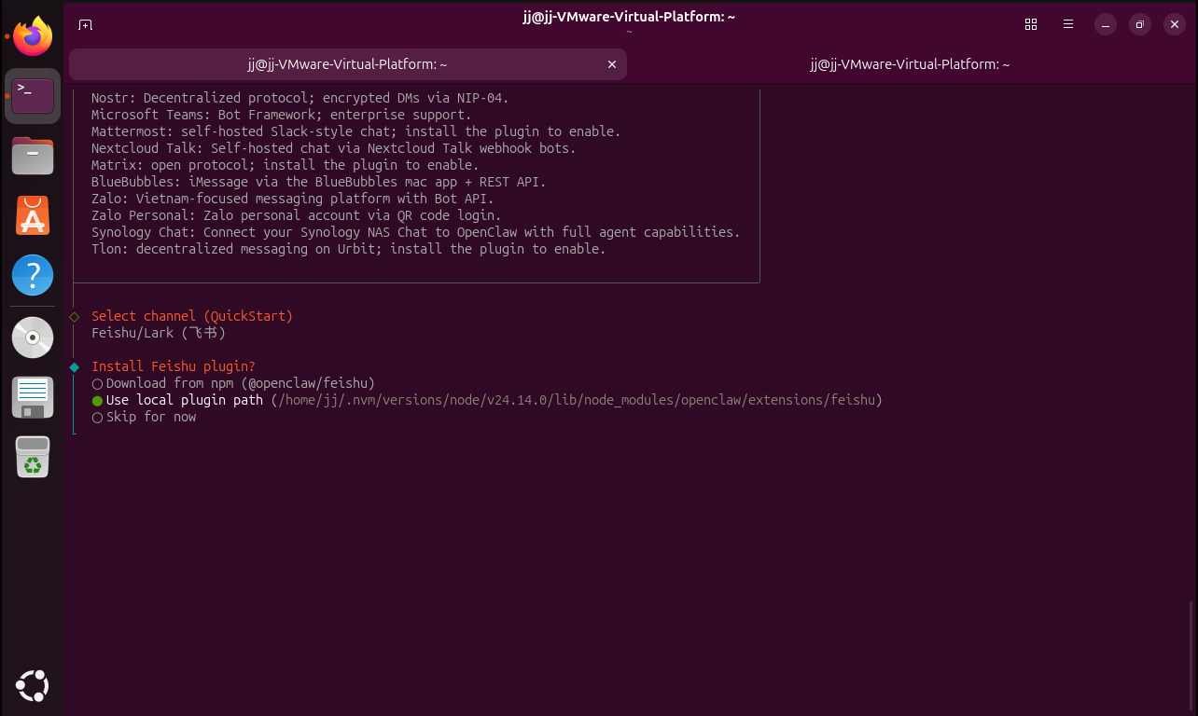This screenshot has width=1198, height=716.
Task: Open the Ubuntu Show Applications button
Action: (x=33, y=686)
